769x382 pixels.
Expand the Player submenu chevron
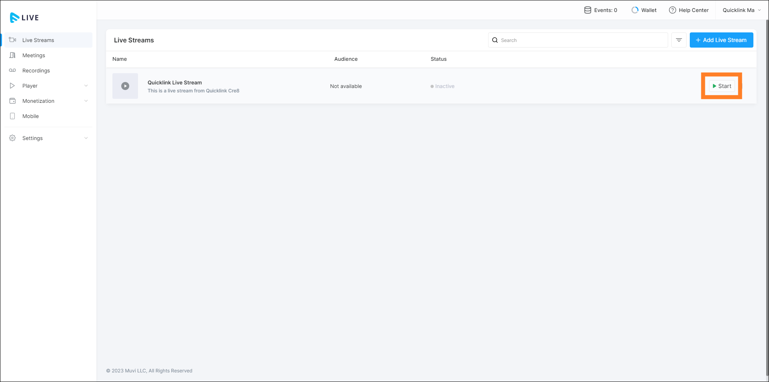[86, 86]
